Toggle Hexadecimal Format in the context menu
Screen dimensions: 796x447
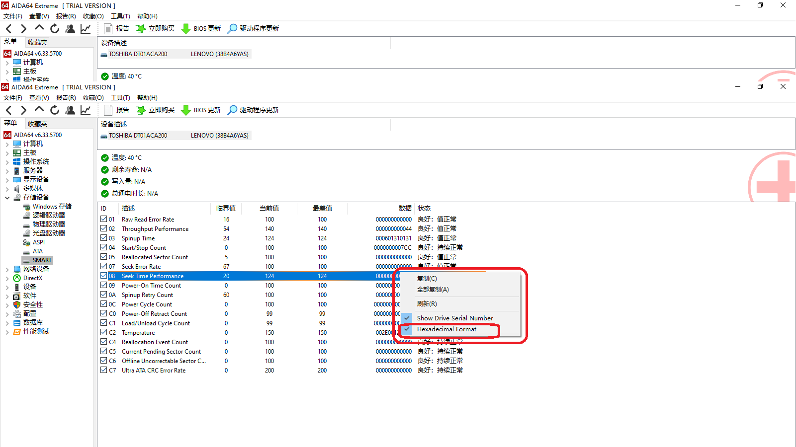[446, 329]
